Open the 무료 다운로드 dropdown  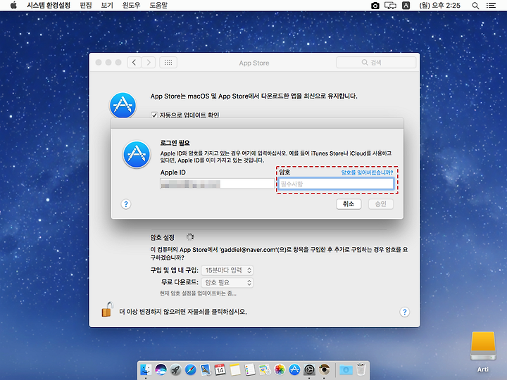(x=227, y=282)
